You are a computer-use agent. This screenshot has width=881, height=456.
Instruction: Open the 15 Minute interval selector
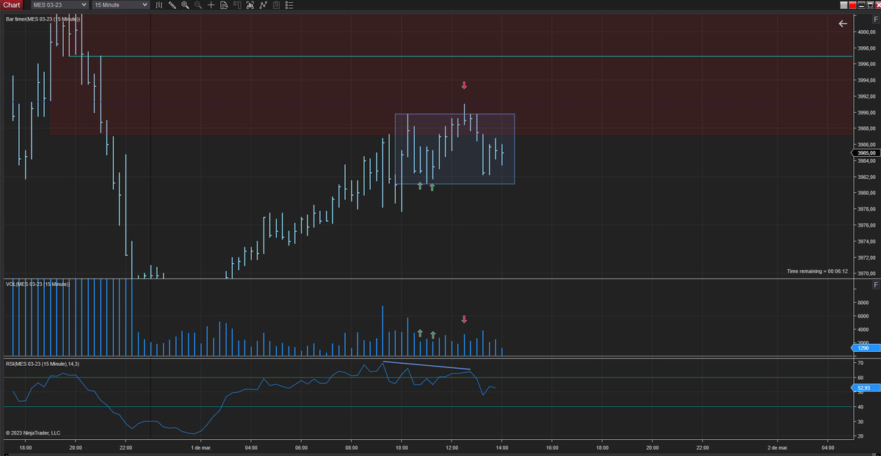pyautogui.click(x=120, y=5)
